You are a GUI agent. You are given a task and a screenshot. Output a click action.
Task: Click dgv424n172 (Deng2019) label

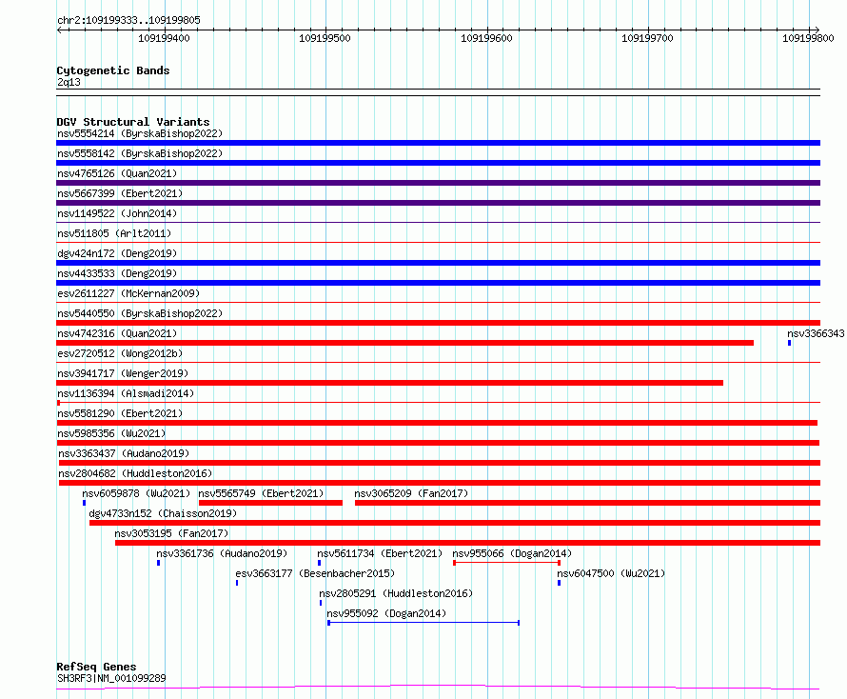117,253
